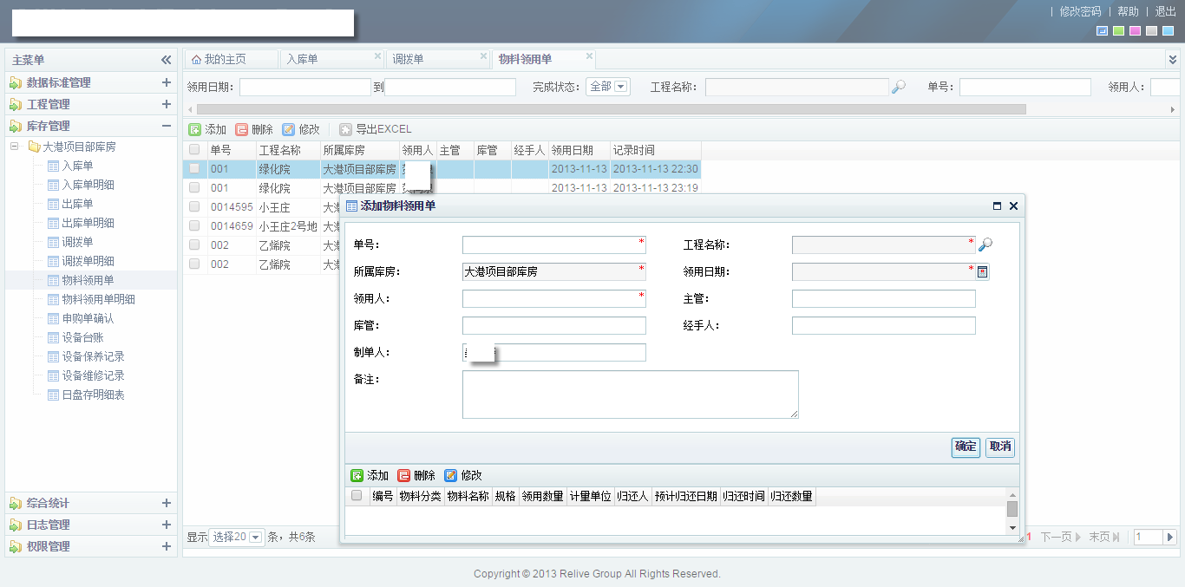This screenshot has width=1185, height=587.
Task: Collapse the 主菜单 sidebar panel
Action: [166, 60]
